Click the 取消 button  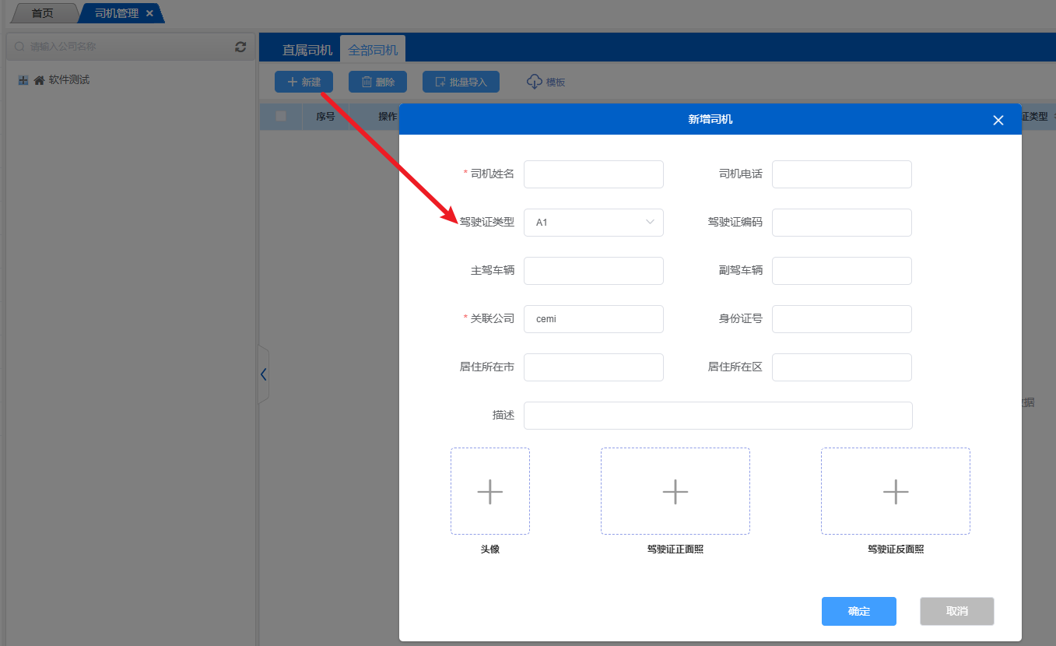coord(956,612)
